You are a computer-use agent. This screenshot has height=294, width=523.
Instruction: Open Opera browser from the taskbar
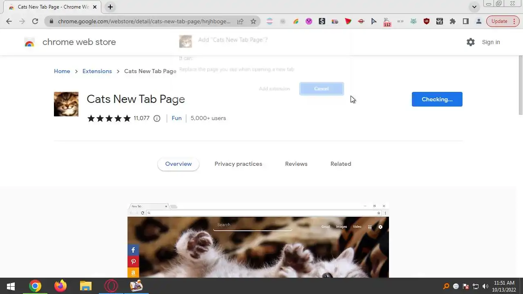click(111, 286)
